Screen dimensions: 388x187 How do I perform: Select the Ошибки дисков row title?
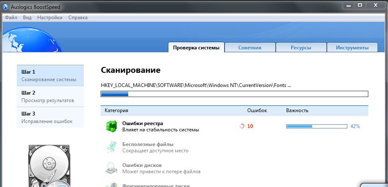pyautogui.click(x=142, y=165)
